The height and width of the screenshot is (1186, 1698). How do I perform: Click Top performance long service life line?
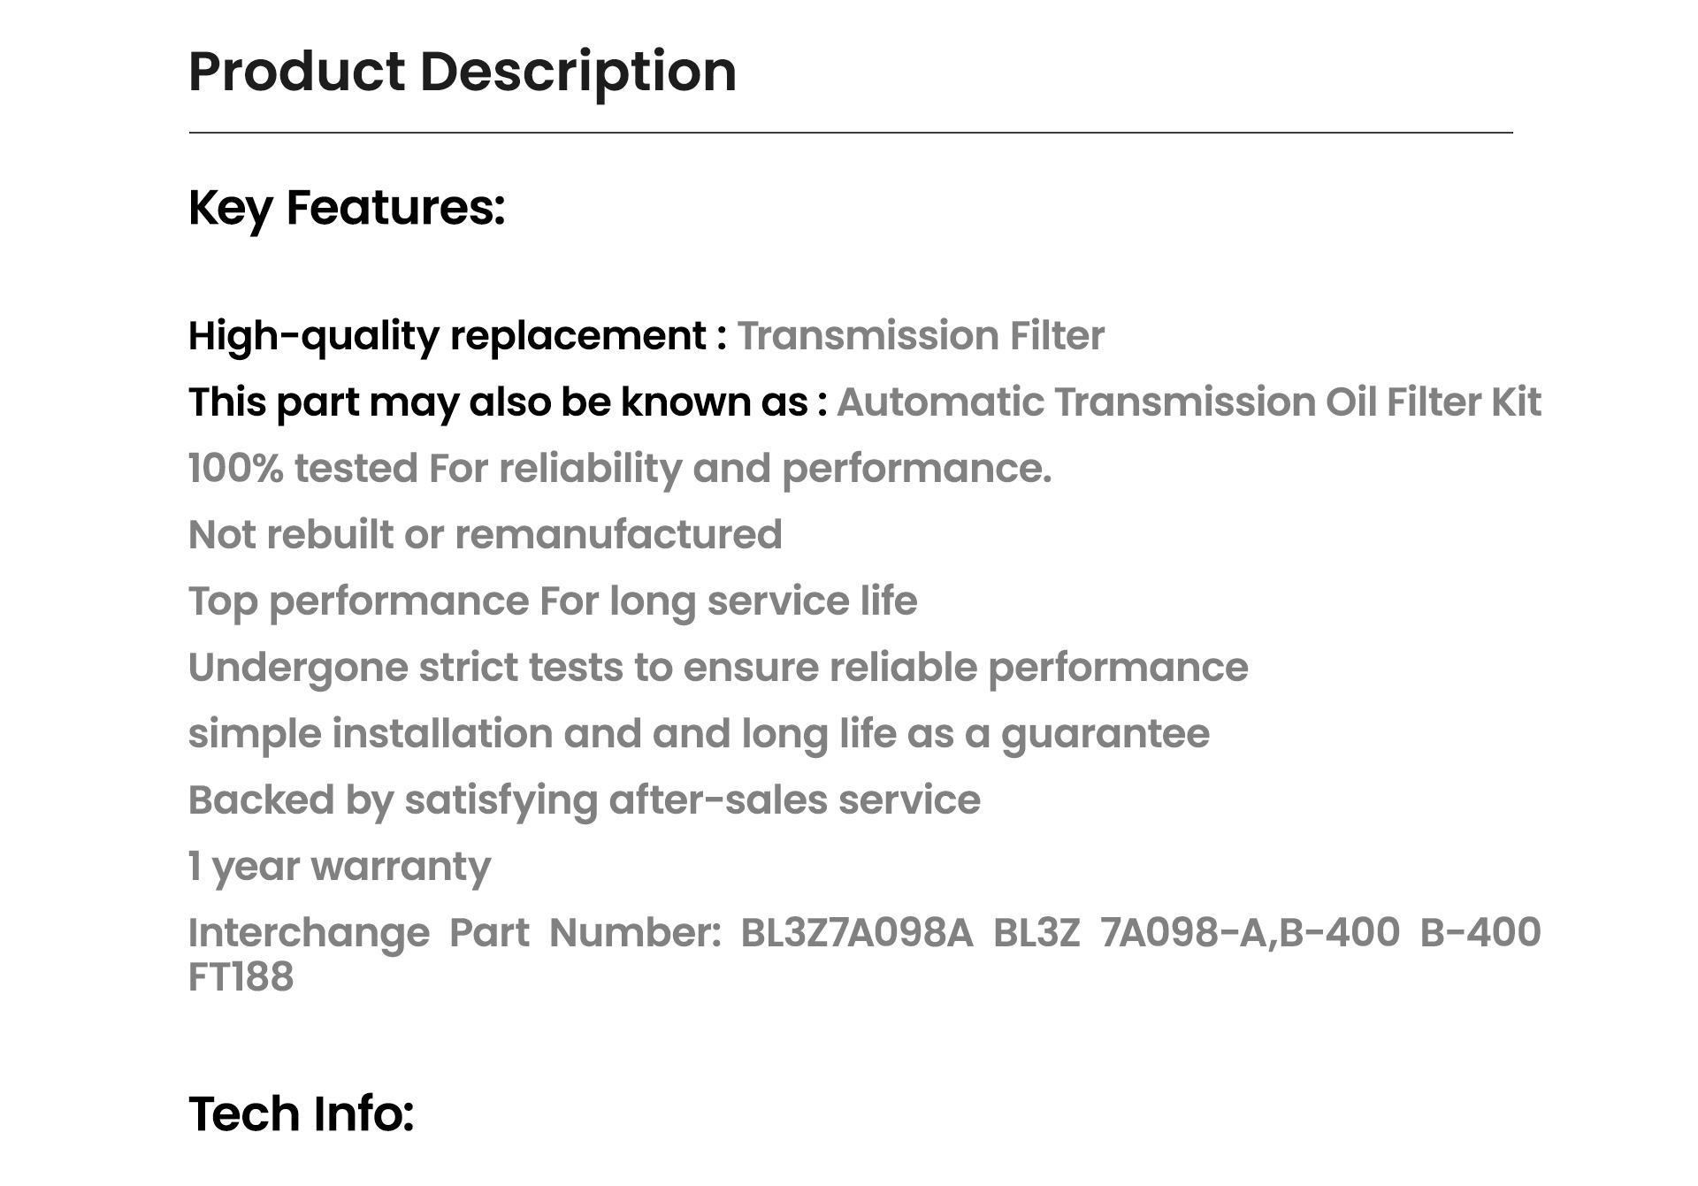tap(553, 601)
